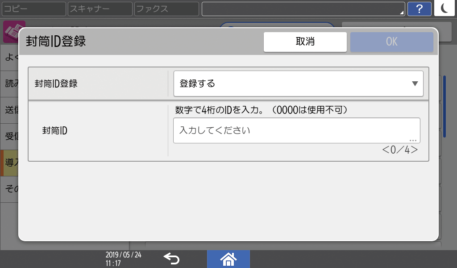Switch to the コピー tab

pyautogui.click(x=33, y=8)
